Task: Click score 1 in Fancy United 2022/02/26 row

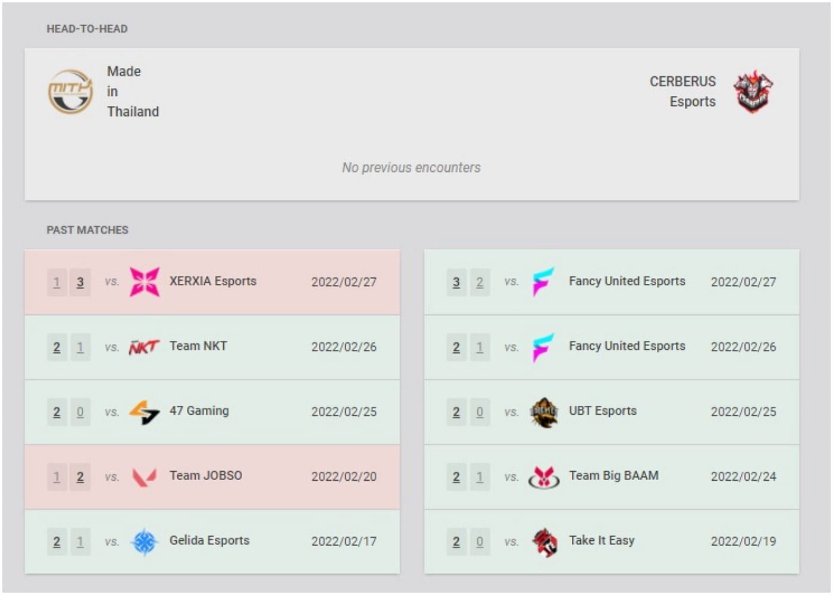Action: [x=480, y=347]
